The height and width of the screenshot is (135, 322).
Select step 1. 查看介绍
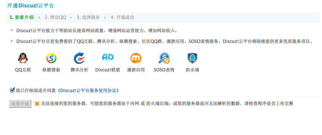[x=22, y=17]
